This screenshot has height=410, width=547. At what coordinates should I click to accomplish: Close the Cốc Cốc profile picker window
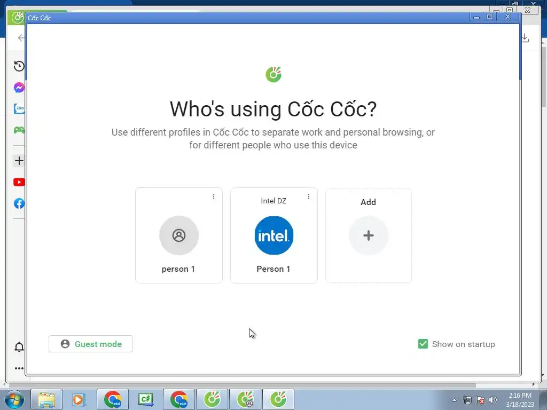coord(508,17)
